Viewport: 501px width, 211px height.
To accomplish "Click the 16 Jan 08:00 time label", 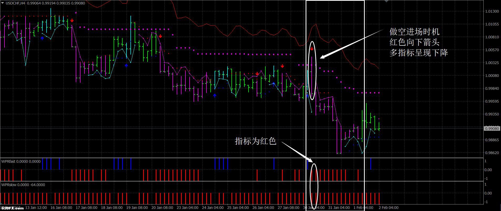I will [61, 208].
